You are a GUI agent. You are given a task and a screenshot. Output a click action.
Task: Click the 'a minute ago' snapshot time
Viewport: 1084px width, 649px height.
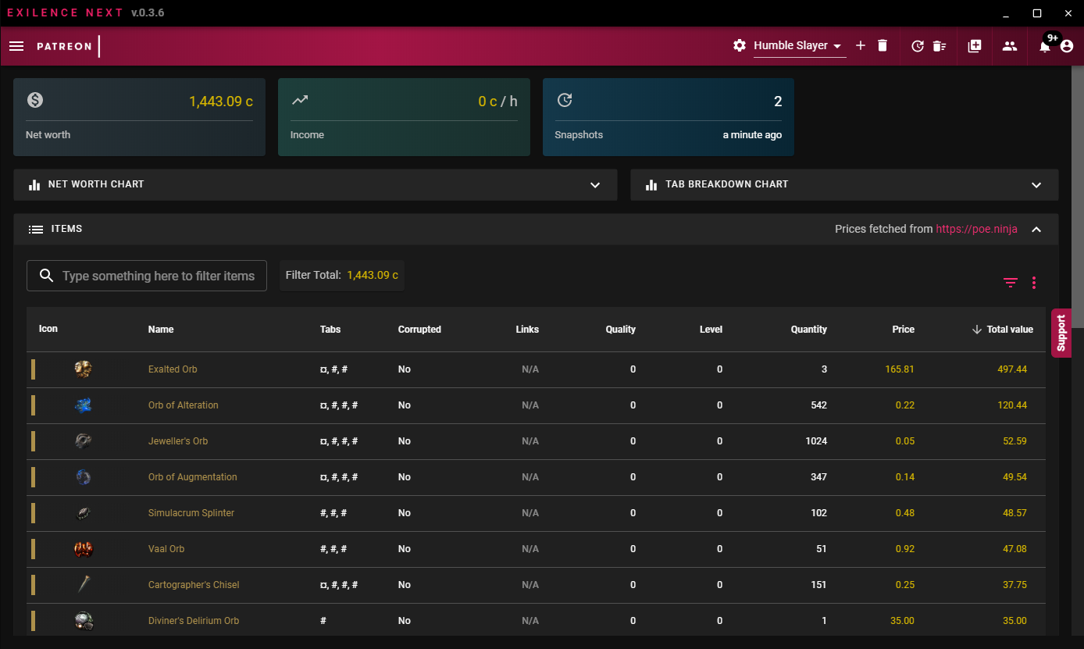pyautogui.click(x=752, y=135)
